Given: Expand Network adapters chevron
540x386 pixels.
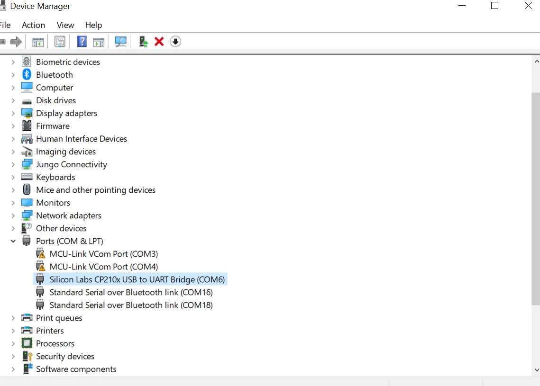Looking at the screenshot, I should 13,215.
